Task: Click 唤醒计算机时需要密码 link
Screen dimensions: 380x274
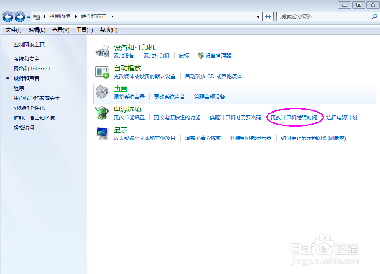Action: click(x=235, y=118)
